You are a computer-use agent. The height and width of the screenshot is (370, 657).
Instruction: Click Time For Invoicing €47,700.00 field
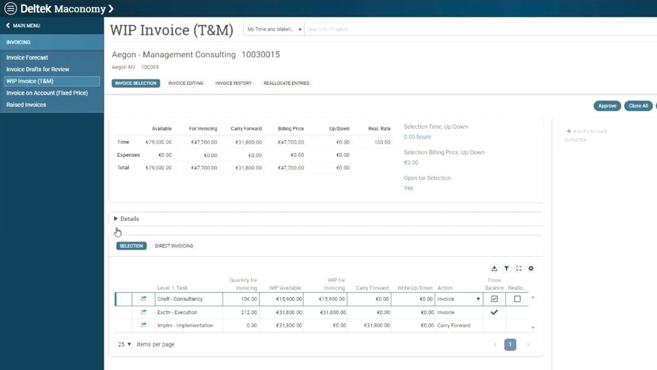click(197, 142)
